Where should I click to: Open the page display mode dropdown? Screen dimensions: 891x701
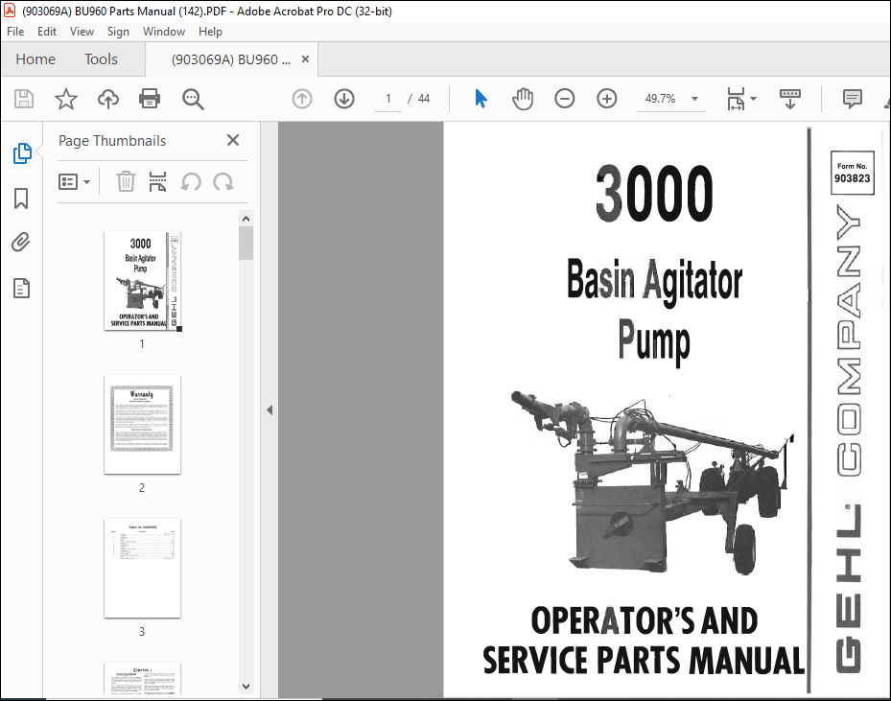753,99
